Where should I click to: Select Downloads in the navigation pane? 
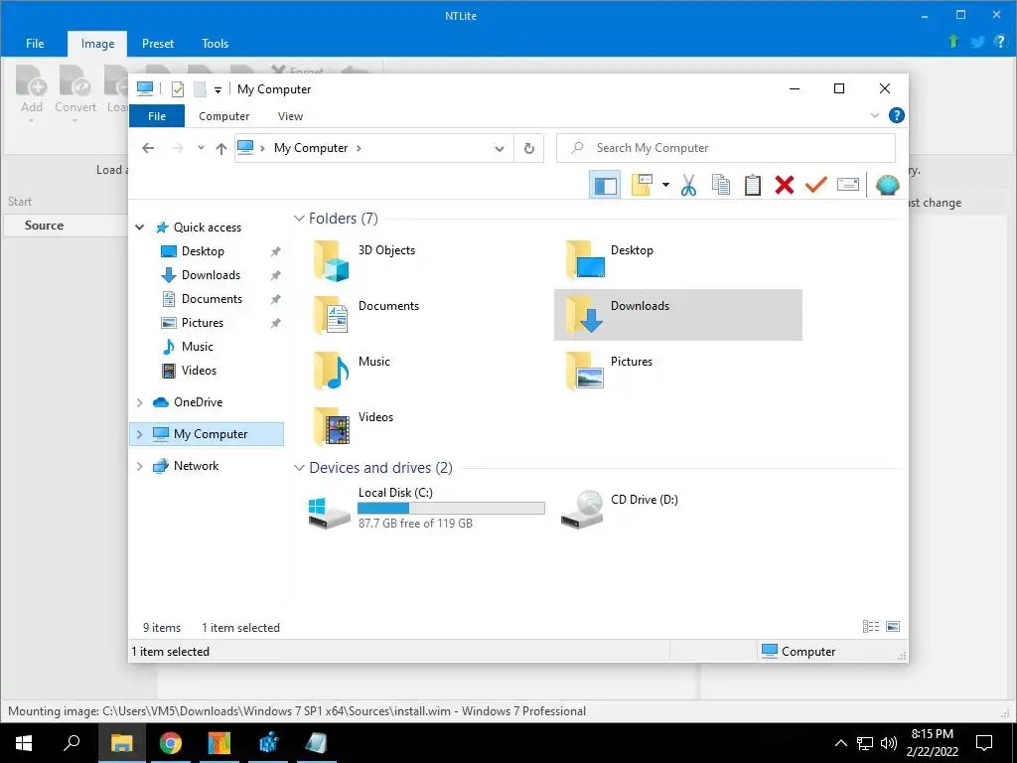click(x=211, y=275)
